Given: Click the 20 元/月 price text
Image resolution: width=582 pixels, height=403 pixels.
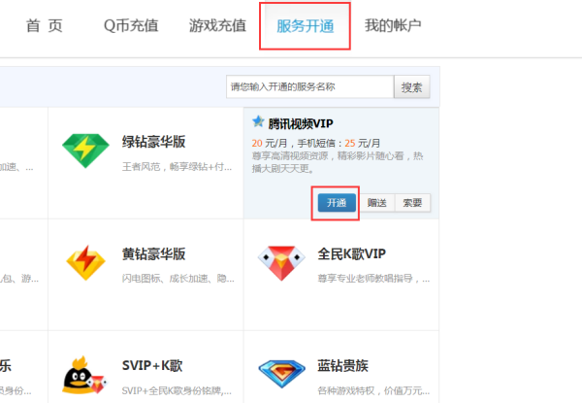Looking at the screenshot, I should [270, 144].
